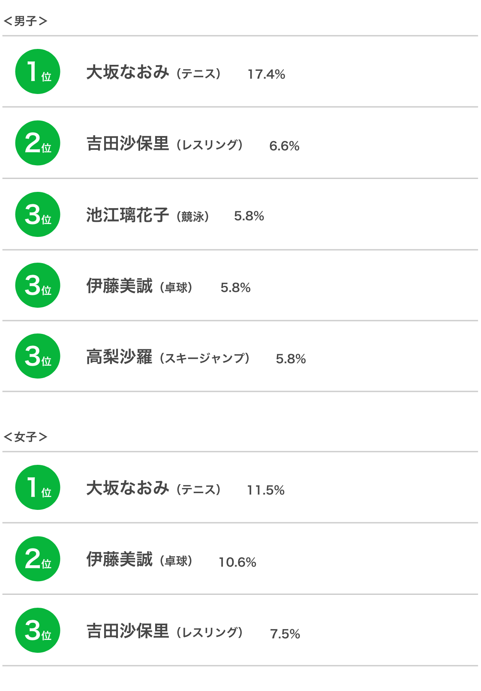481x691 pixels.
Task: Click the 1位 badge in the 男子 list
Action: click(38, 72)
